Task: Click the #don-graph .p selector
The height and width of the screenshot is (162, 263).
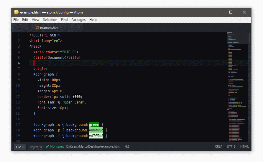Action: coord(47,130)
